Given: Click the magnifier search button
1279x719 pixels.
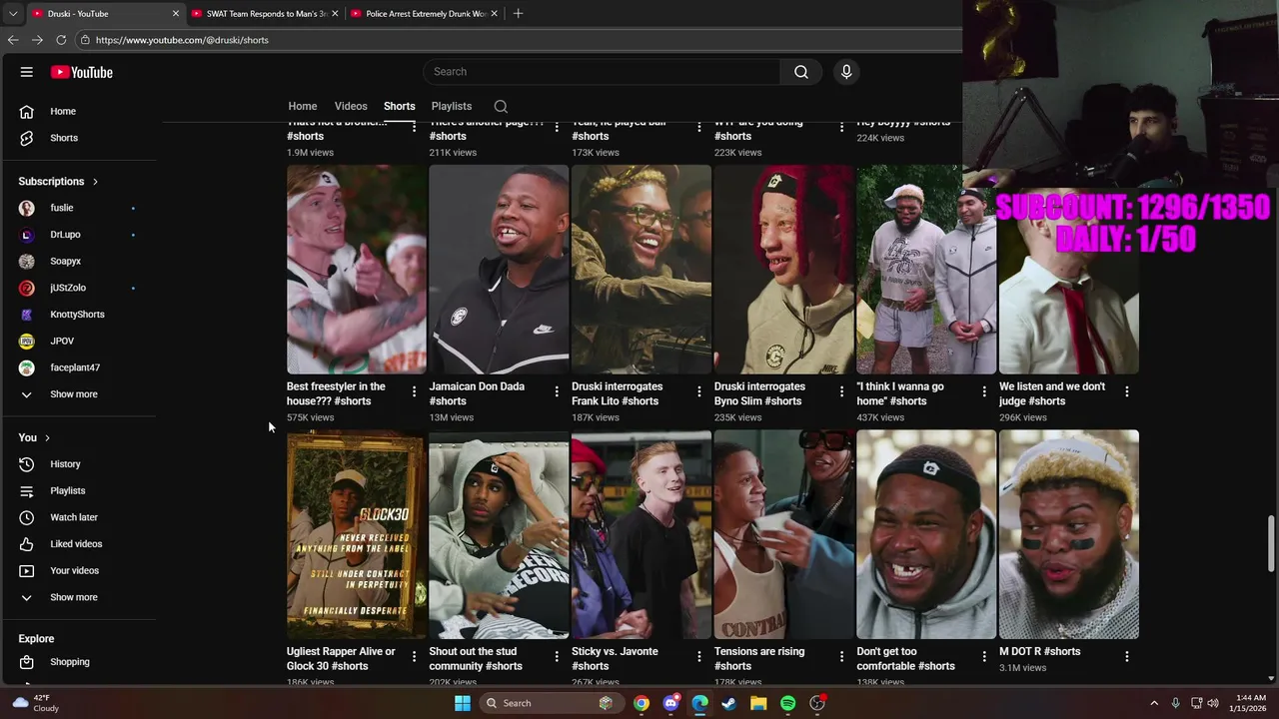Looking at the screenshot, I should (801, 72).
